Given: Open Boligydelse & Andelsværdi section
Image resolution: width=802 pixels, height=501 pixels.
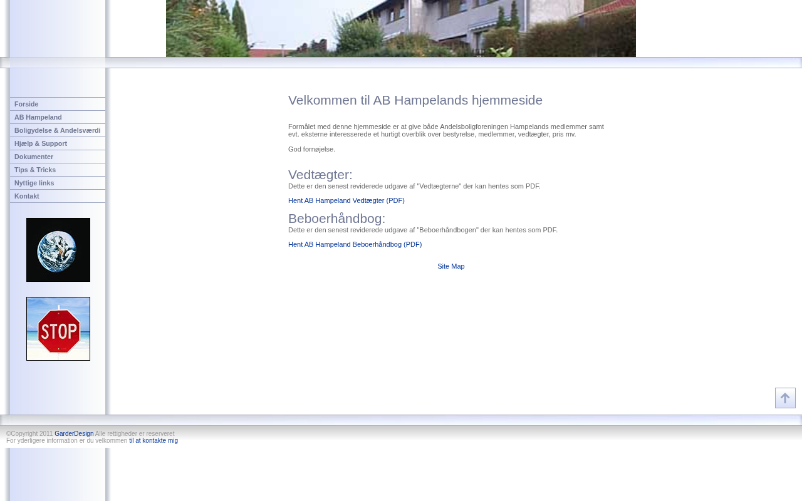Looking at the screenshot, I should pyautogui.click(x=58, y=130).
